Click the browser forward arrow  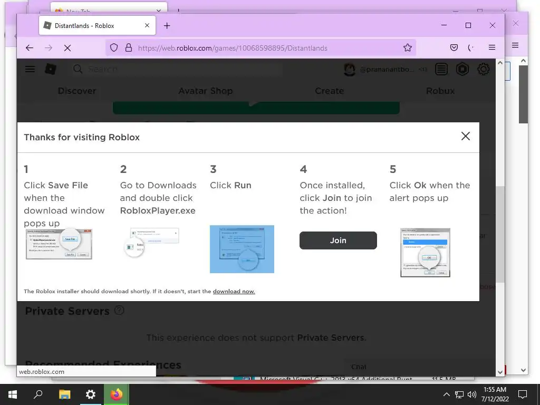(48, 48)
